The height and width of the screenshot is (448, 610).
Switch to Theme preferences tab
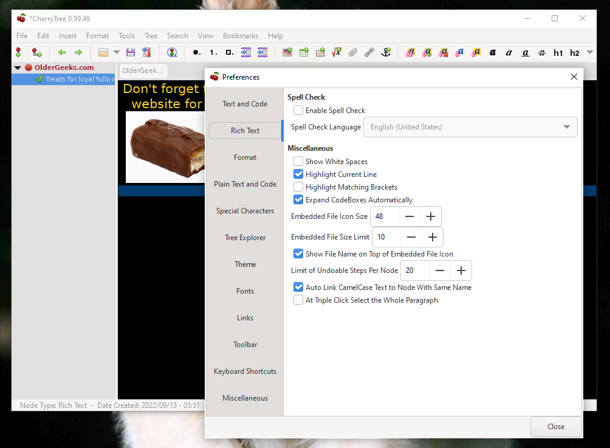(245, 264)
